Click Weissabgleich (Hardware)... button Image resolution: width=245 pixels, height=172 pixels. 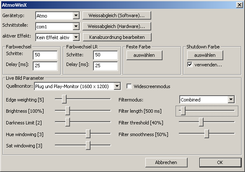pyautogui.click(x=117, y=26)
